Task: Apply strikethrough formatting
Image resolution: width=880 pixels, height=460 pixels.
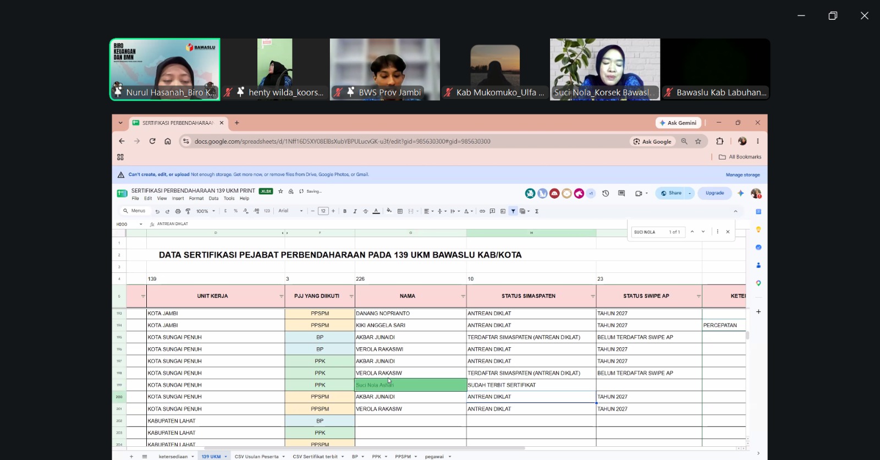Action: 365,211
